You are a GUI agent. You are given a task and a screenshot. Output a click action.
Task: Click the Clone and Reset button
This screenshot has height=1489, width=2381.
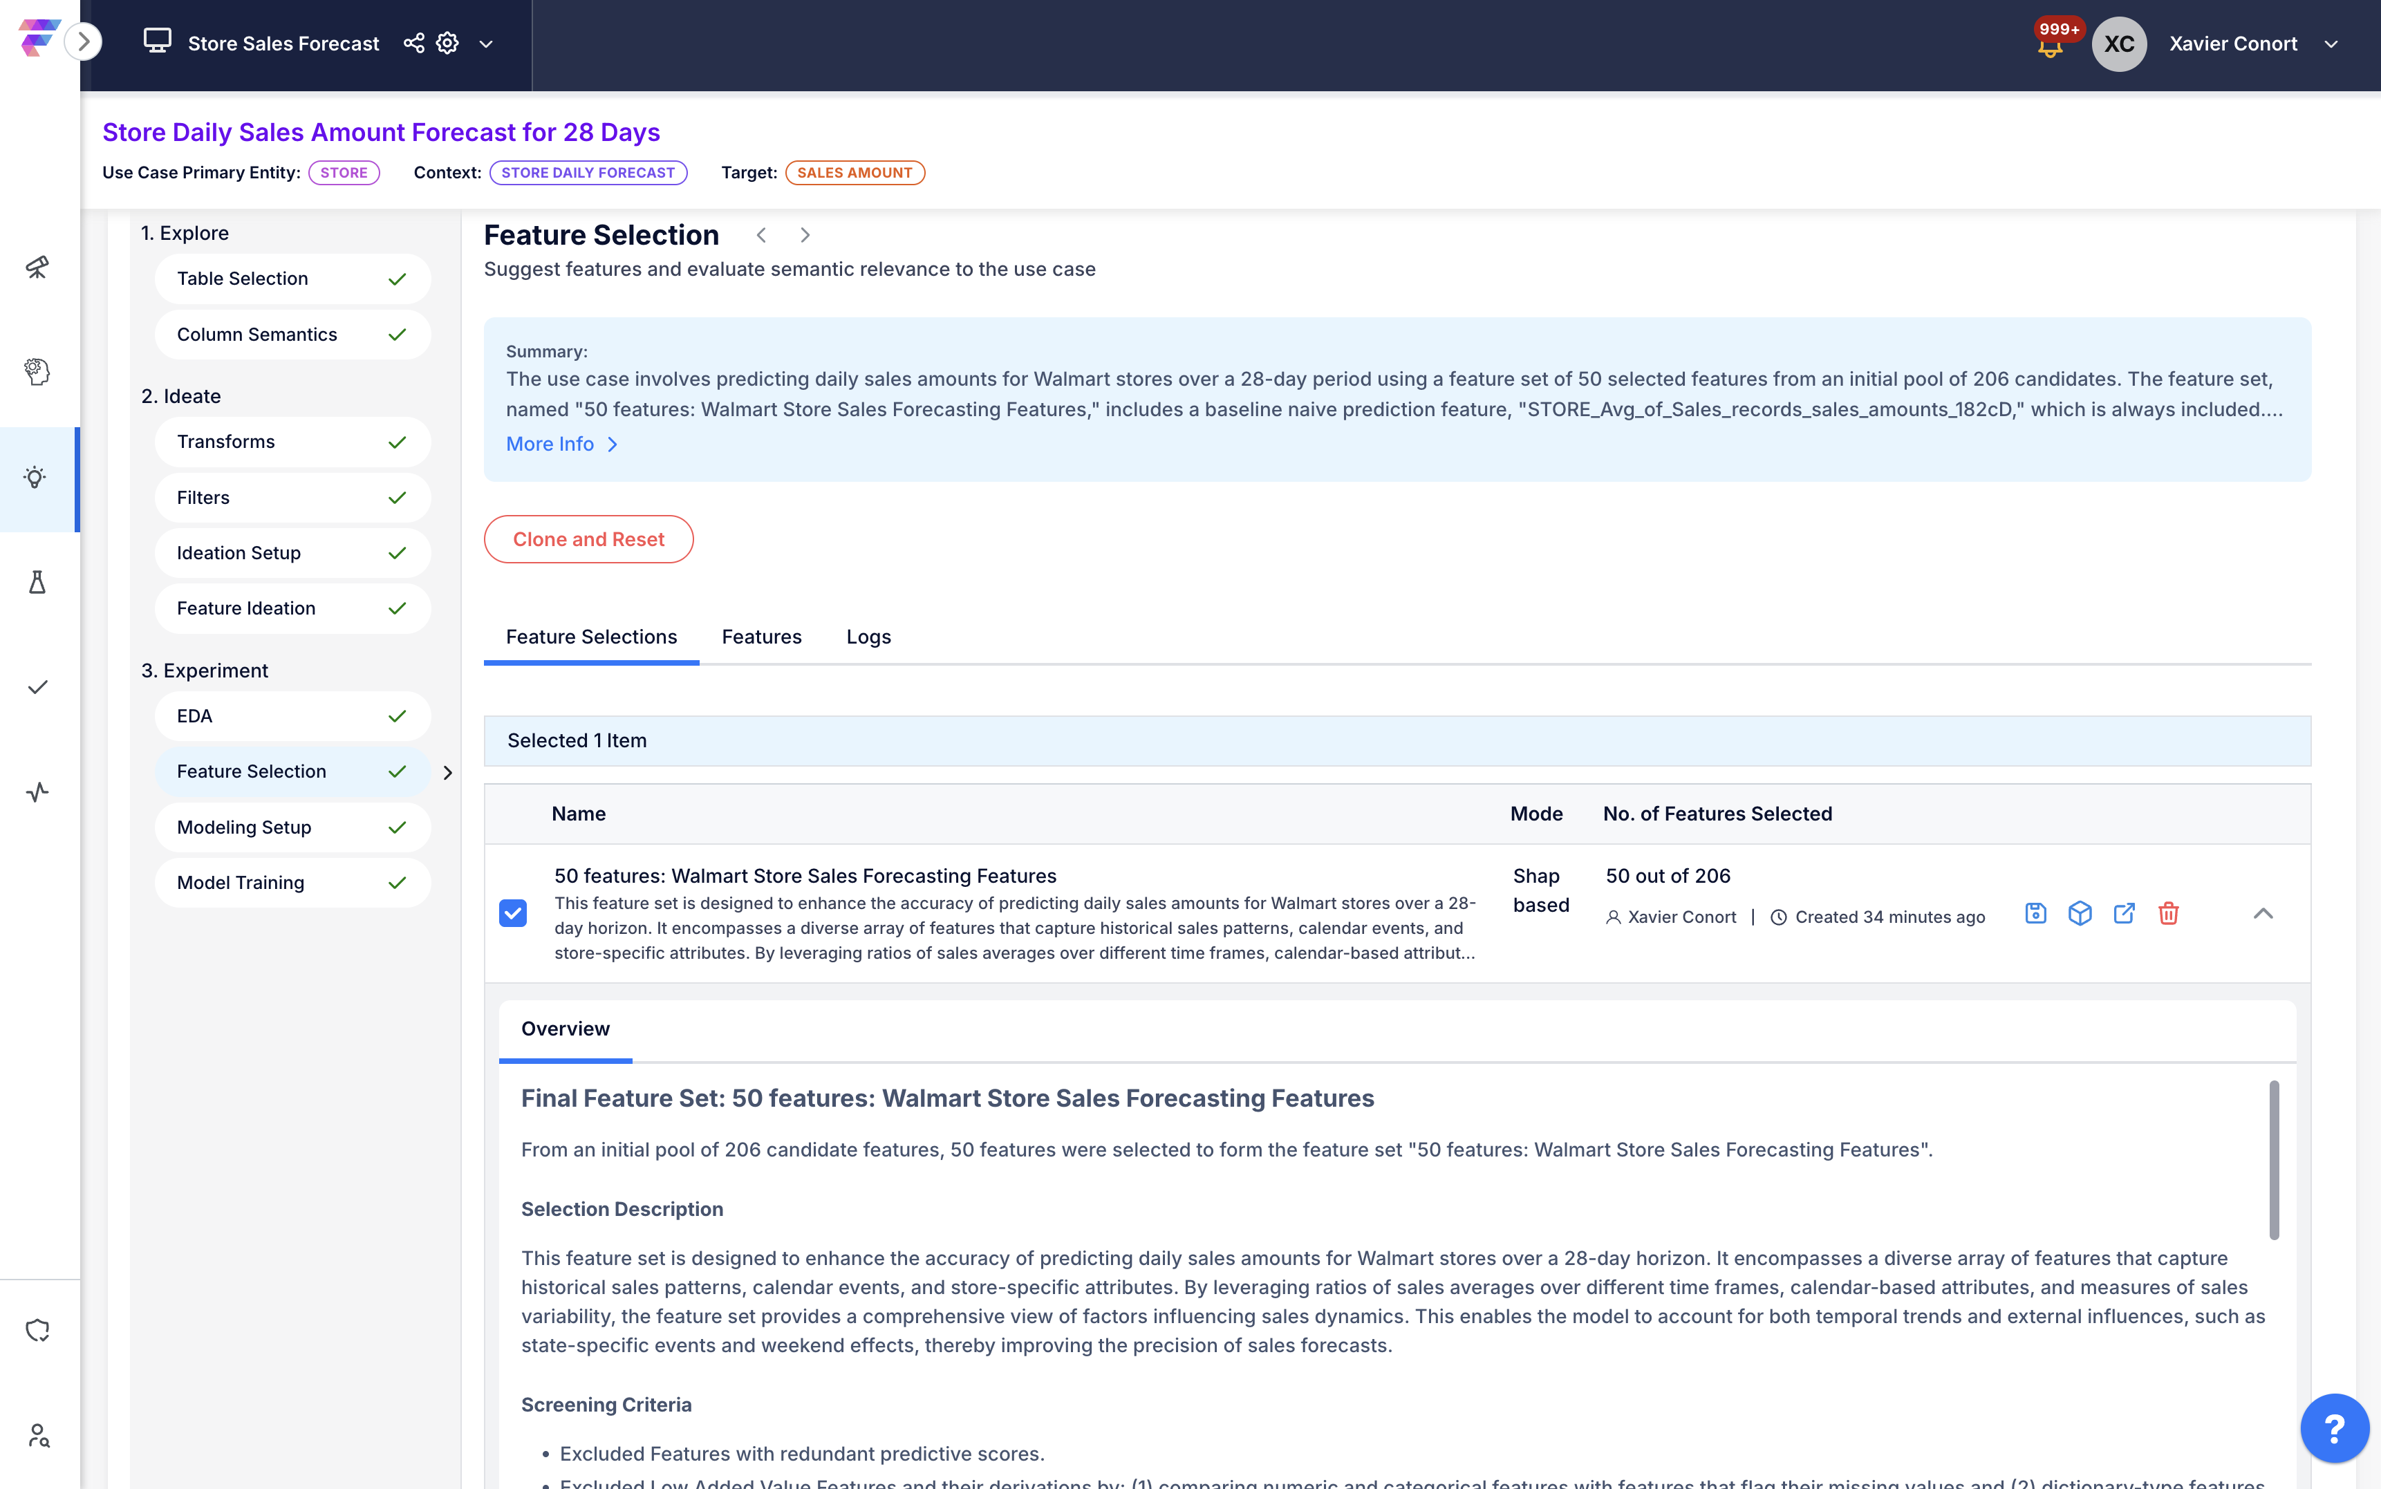click(x=589, y=539)
